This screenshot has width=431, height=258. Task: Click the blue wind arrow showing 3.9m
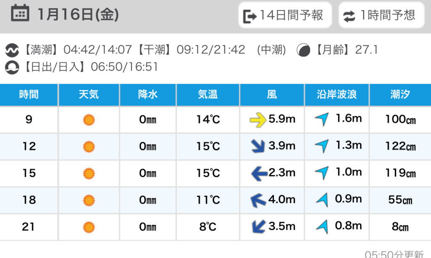click(x=258, y=146)
